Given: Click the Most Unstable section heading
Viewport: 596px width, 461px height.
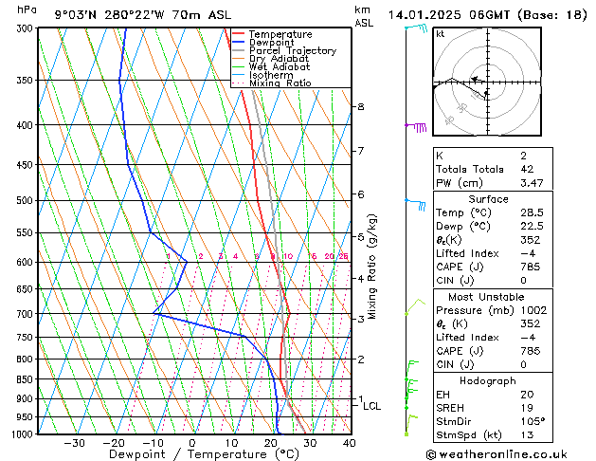Looking at the screenshot, I should click(x=486, y=297).
